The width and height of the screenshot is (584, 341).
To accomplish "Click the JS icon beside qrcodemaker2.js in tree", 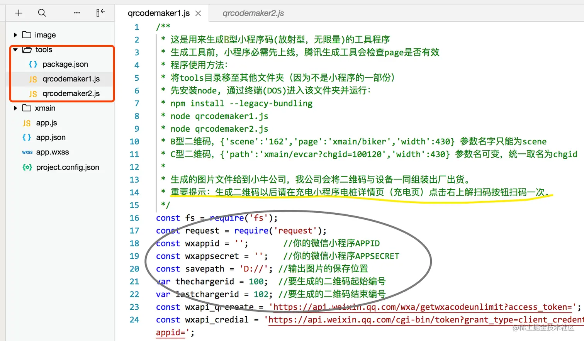I will [33, 94].
